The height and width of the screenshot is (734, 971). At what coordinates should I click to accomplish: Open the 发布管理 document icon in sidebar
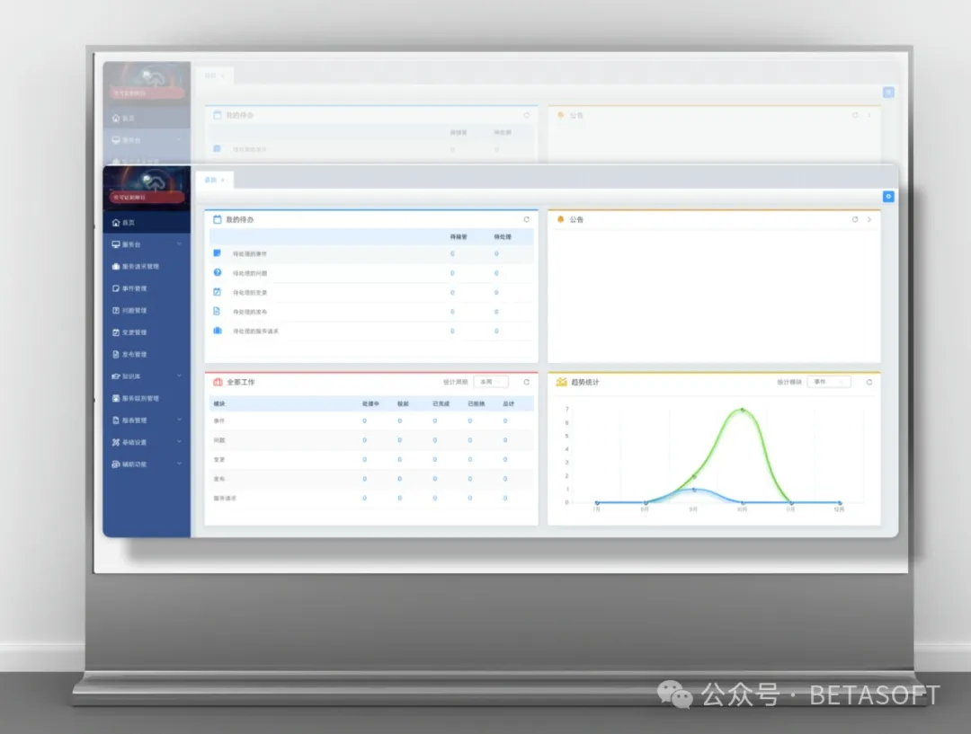tap(116, 354)
